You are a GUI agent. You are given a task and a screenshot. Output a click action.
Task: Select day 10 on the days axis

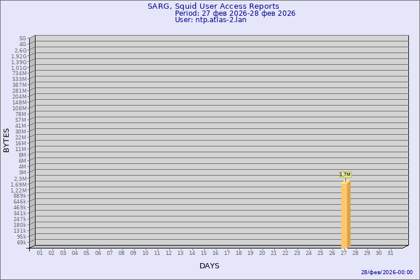point(145,253)
